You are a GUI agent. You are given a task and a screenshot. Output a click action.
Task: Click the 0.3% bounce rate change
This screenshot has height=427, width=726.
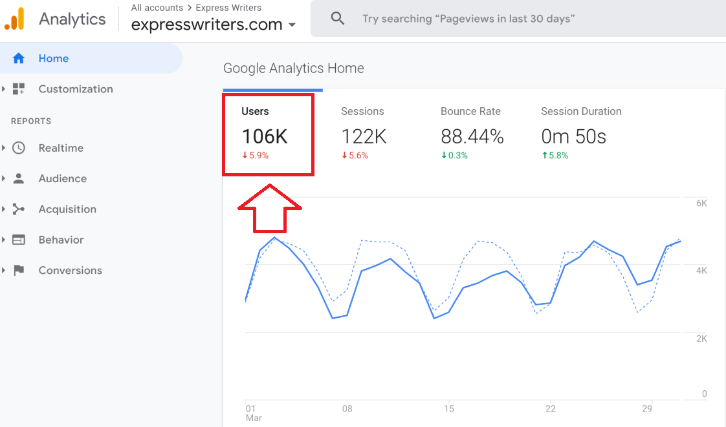point(454,156)
